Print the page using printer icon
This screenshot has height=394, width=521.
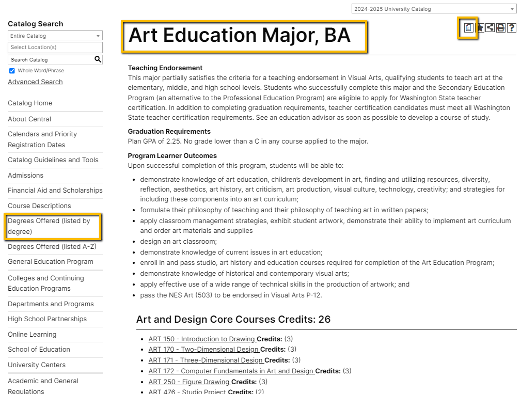click(x=501, y=28)
